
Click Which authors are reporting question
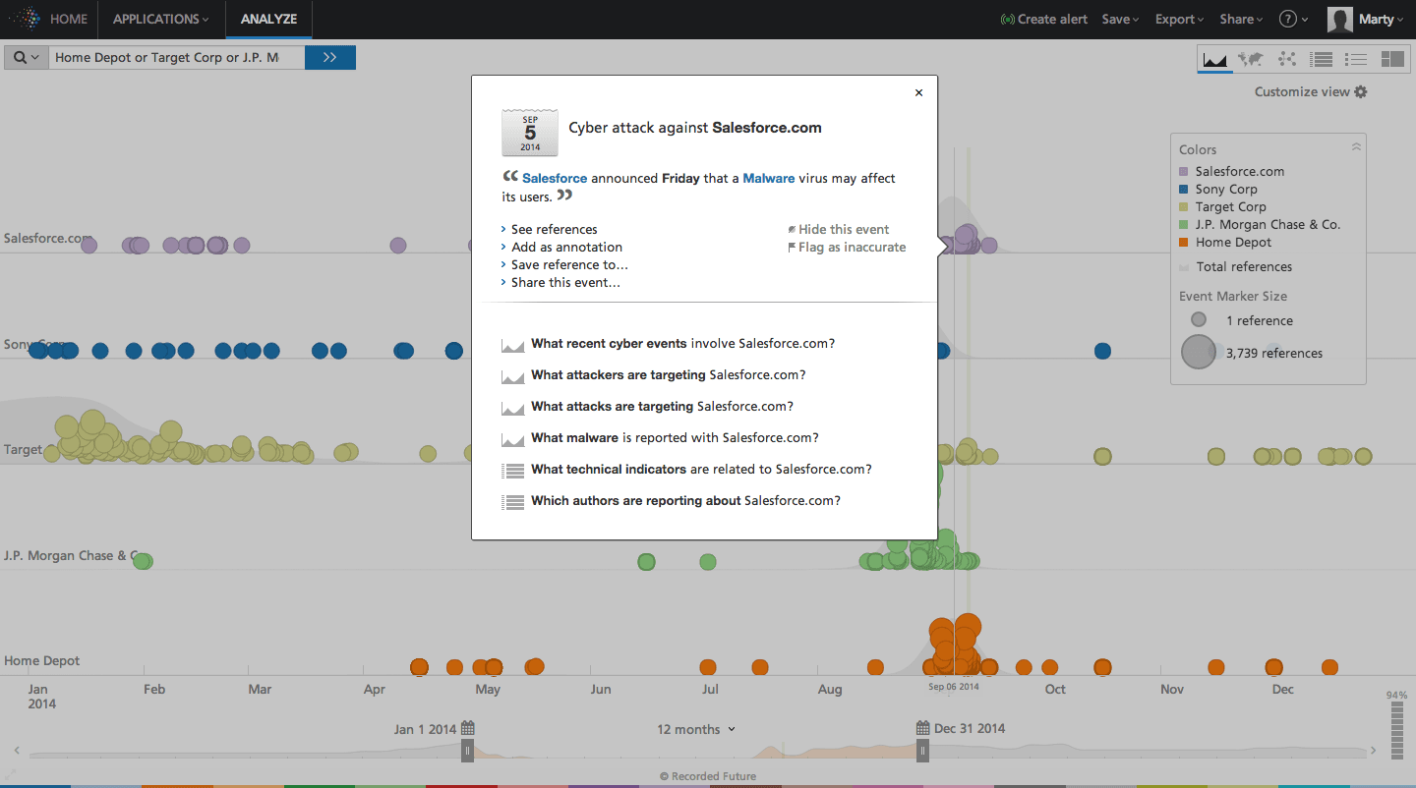[x=685, y=500]
